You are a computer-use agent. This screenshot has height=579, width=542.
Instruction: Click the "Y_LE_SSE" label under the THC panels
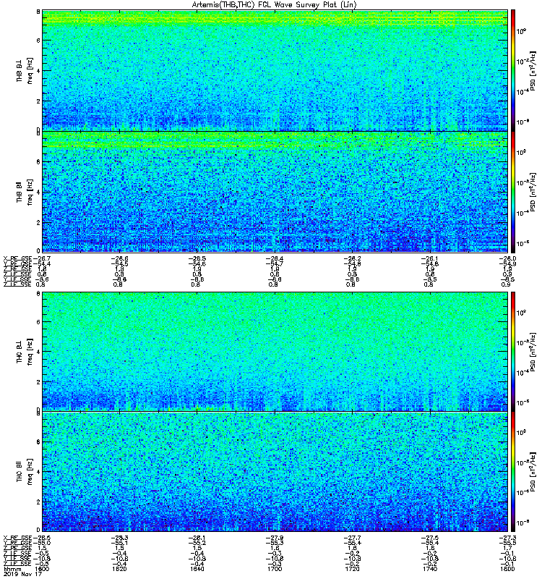17,559
